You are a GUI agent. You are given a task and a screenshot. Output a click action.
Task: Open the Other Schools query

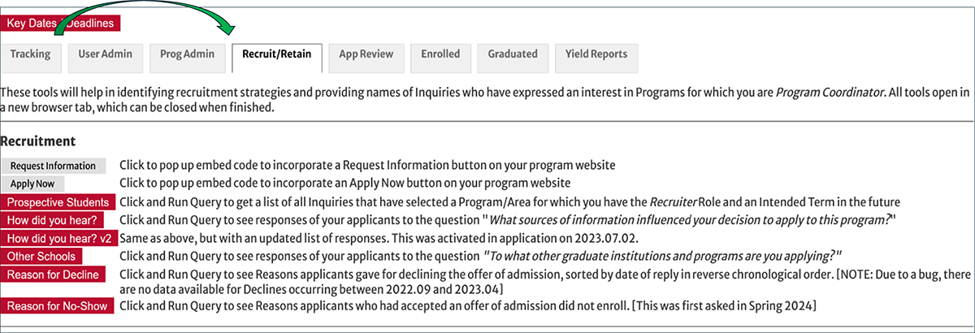(43, 257)
